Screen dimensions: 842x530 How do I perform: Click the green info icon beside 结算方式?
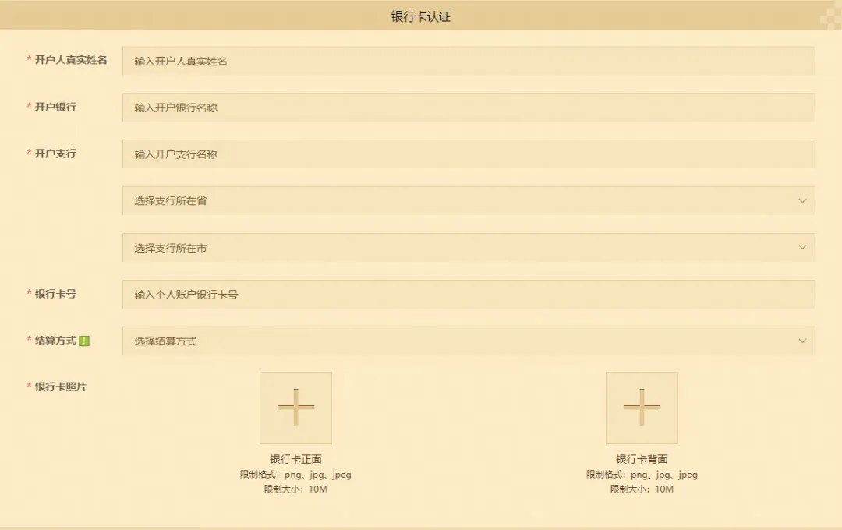[84, 341]
